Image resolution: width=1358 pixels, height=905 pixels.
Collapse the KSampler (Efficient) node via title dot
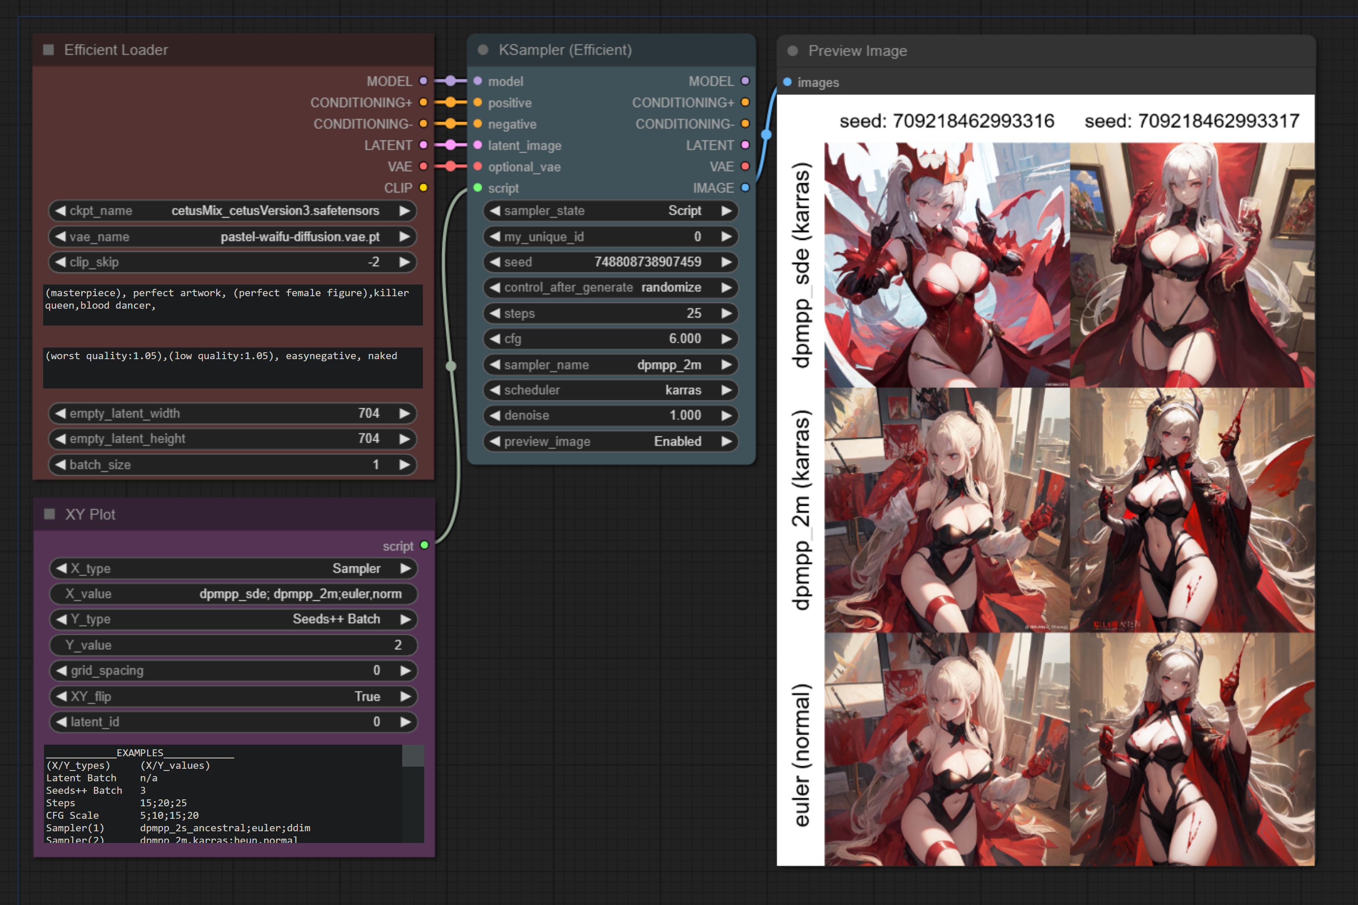point(483,50)
